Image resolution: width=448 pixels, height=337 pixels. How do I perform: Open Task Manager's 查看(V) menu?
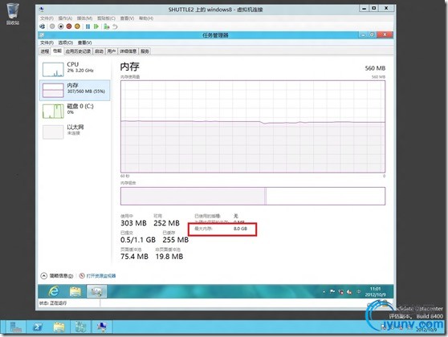click(84, 43)
